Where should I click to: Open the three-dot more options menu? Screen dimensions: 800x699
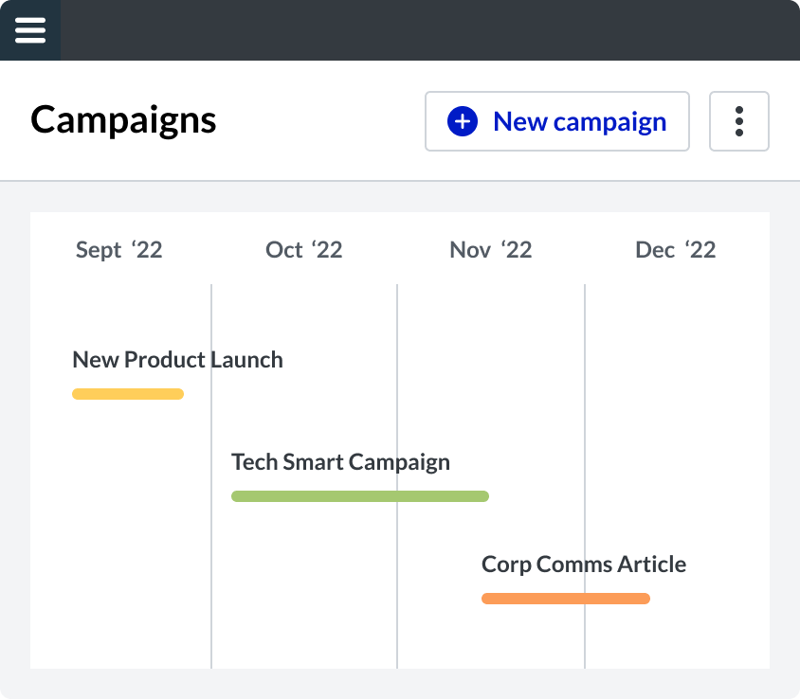[x=738, y=121]
